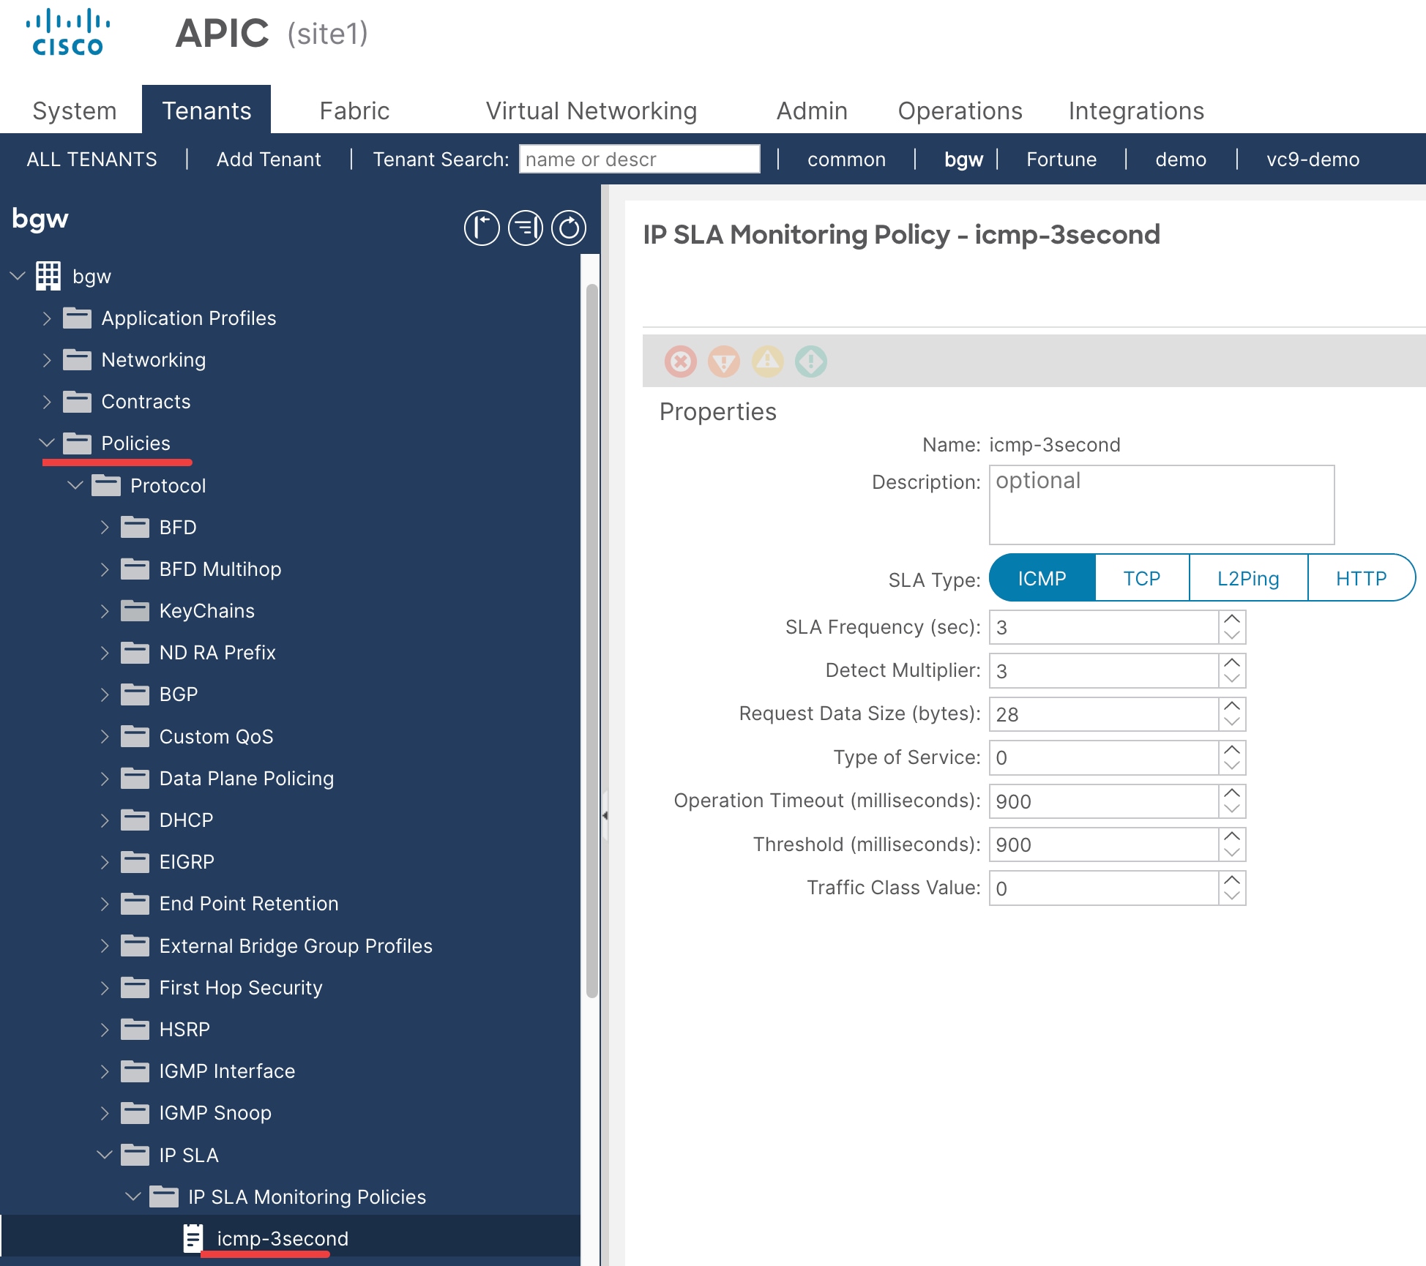
Task: Click the bgw tenant grid icon
Action: 48,276
